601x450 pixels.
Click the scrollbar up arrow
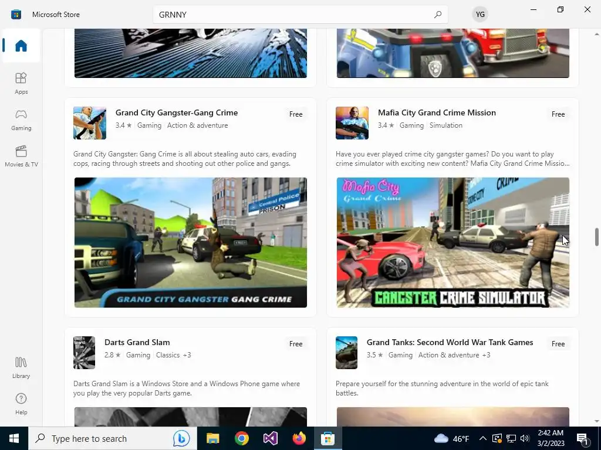pos(597,34)
